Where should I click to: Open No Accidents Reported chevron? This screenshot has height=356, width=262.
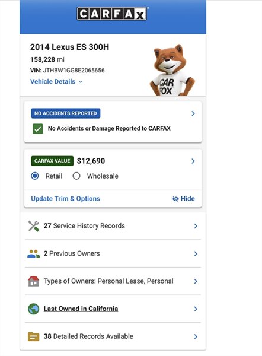click(x=193, y=113)
